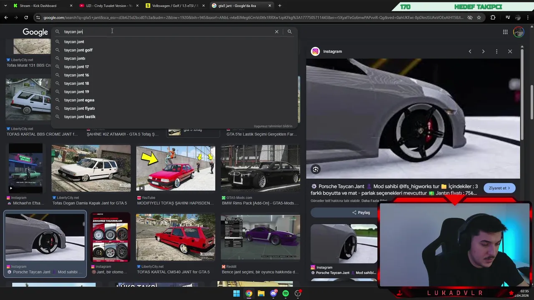The height and width of the screenshot is (300, 534).
Task: Close the Volkswagen / Golf tab
Action: pyautogui.click(x=204, y=6)
